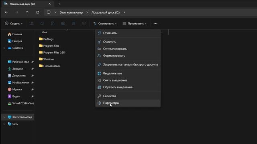
Task: Sort by the Имя column header
Action: tap(44, 32)
